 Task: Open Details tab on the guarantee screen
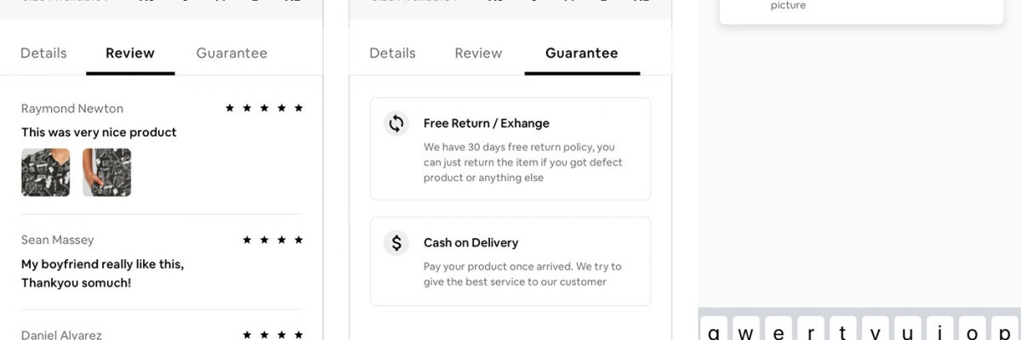(392, 53)
